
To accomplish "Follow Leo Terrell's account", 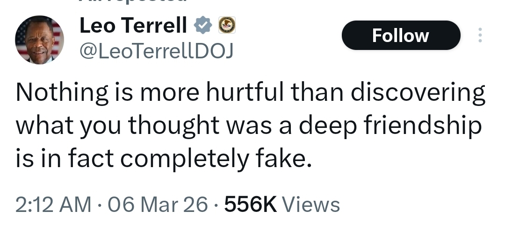I will pos(401,35).
